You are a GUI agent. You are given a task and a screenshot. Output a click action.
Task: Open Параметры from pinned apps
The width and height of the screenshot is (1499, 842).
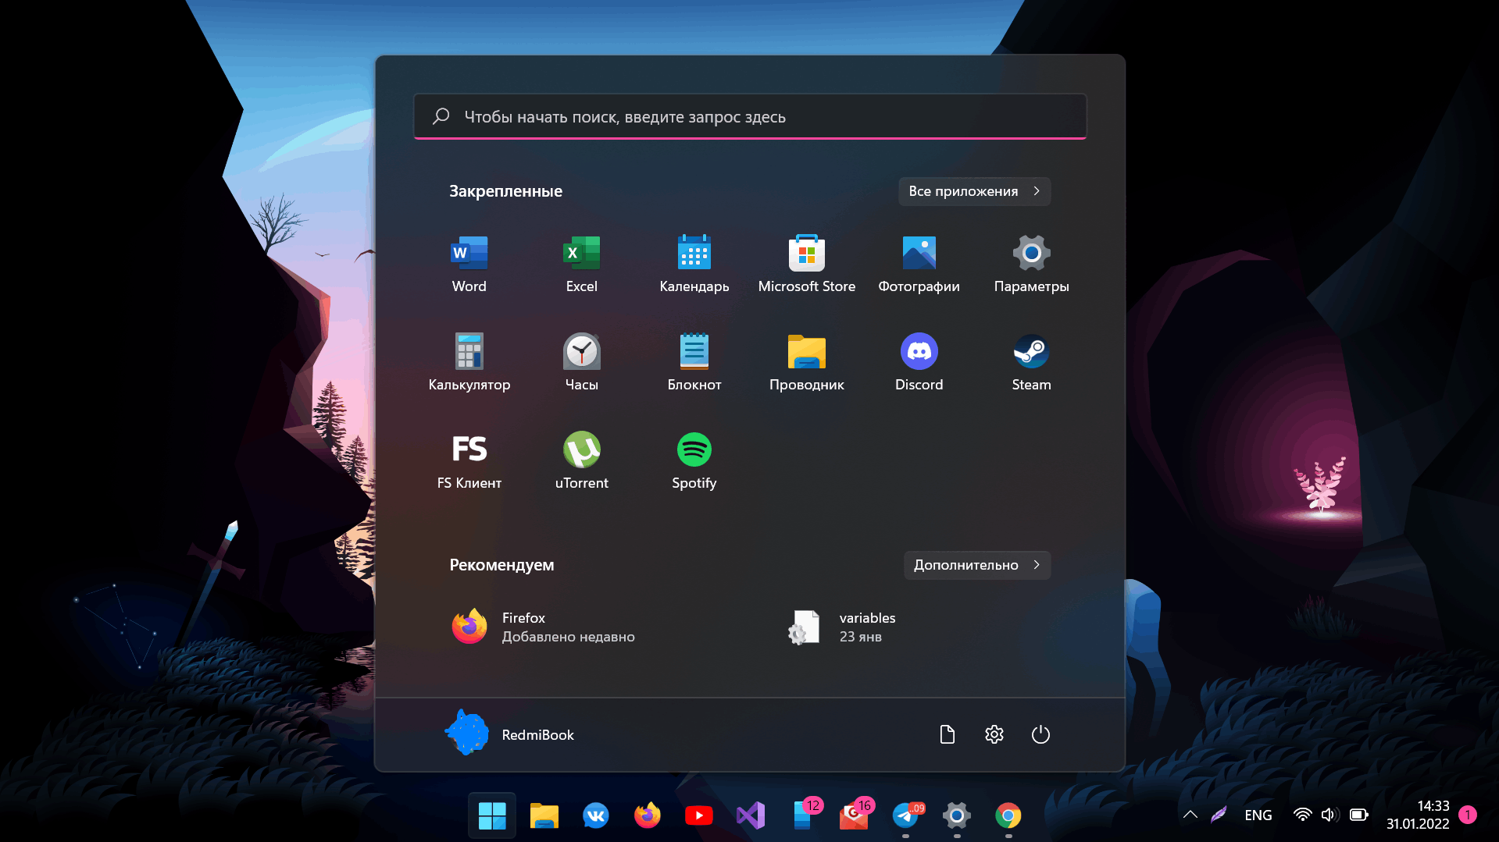pyautogui.click(x=1031, y=265)
